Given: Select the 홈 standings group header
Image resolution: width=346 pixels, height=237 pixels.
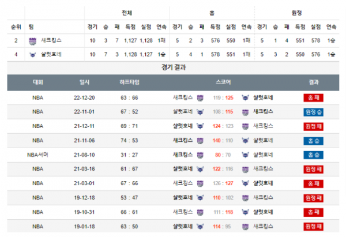Looking at the screenshot, I should click(x=212, y=13).
